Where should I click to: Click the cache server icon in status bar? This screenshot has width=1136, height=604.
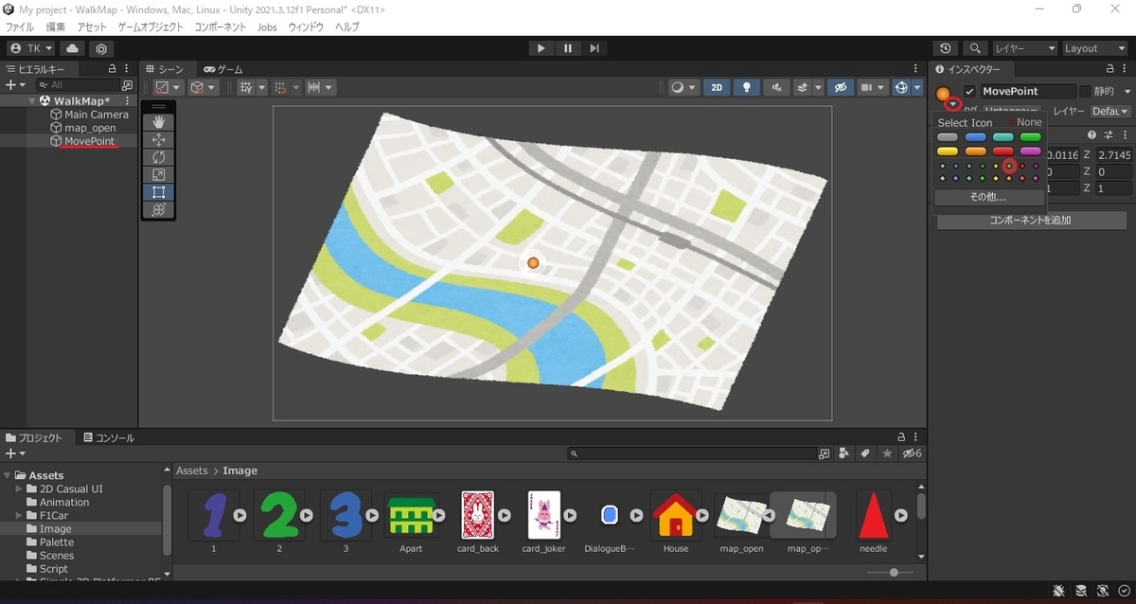click(x=1081, y=591)
